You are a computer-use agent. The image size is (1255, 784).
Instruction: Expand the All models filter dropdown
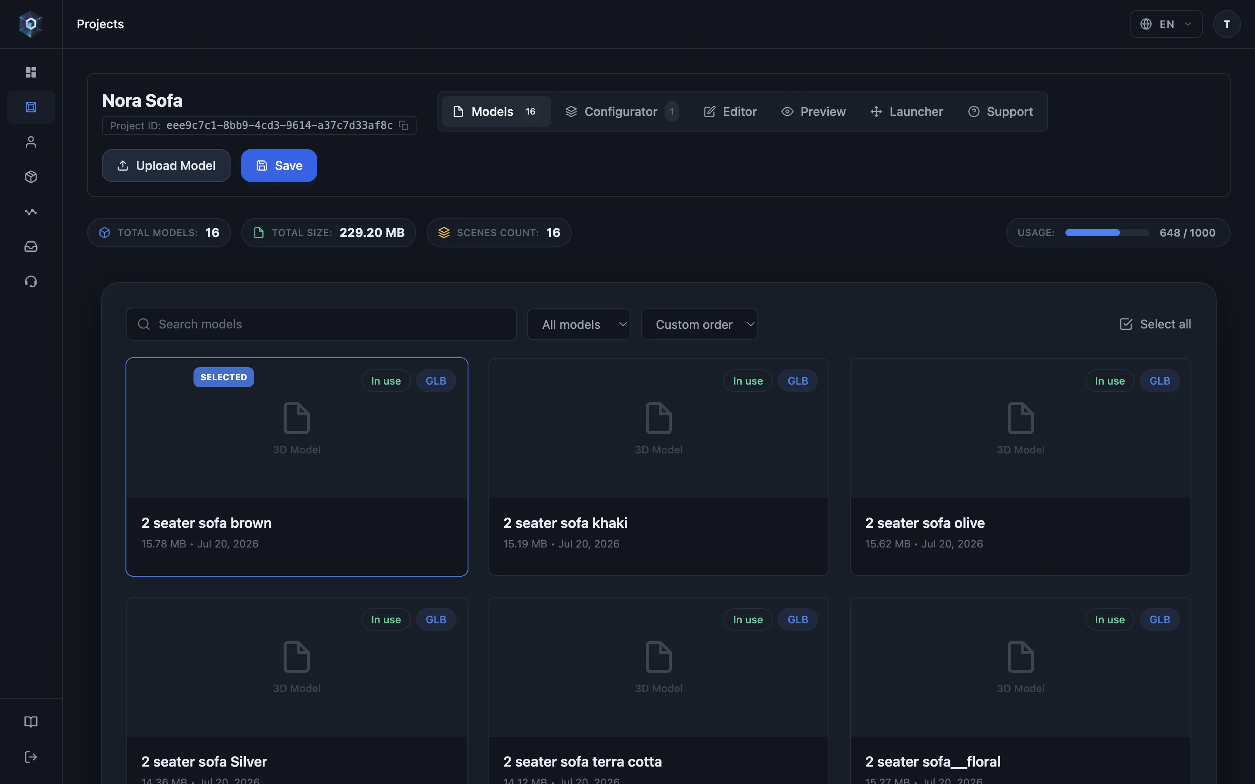[x=579, y=324]
